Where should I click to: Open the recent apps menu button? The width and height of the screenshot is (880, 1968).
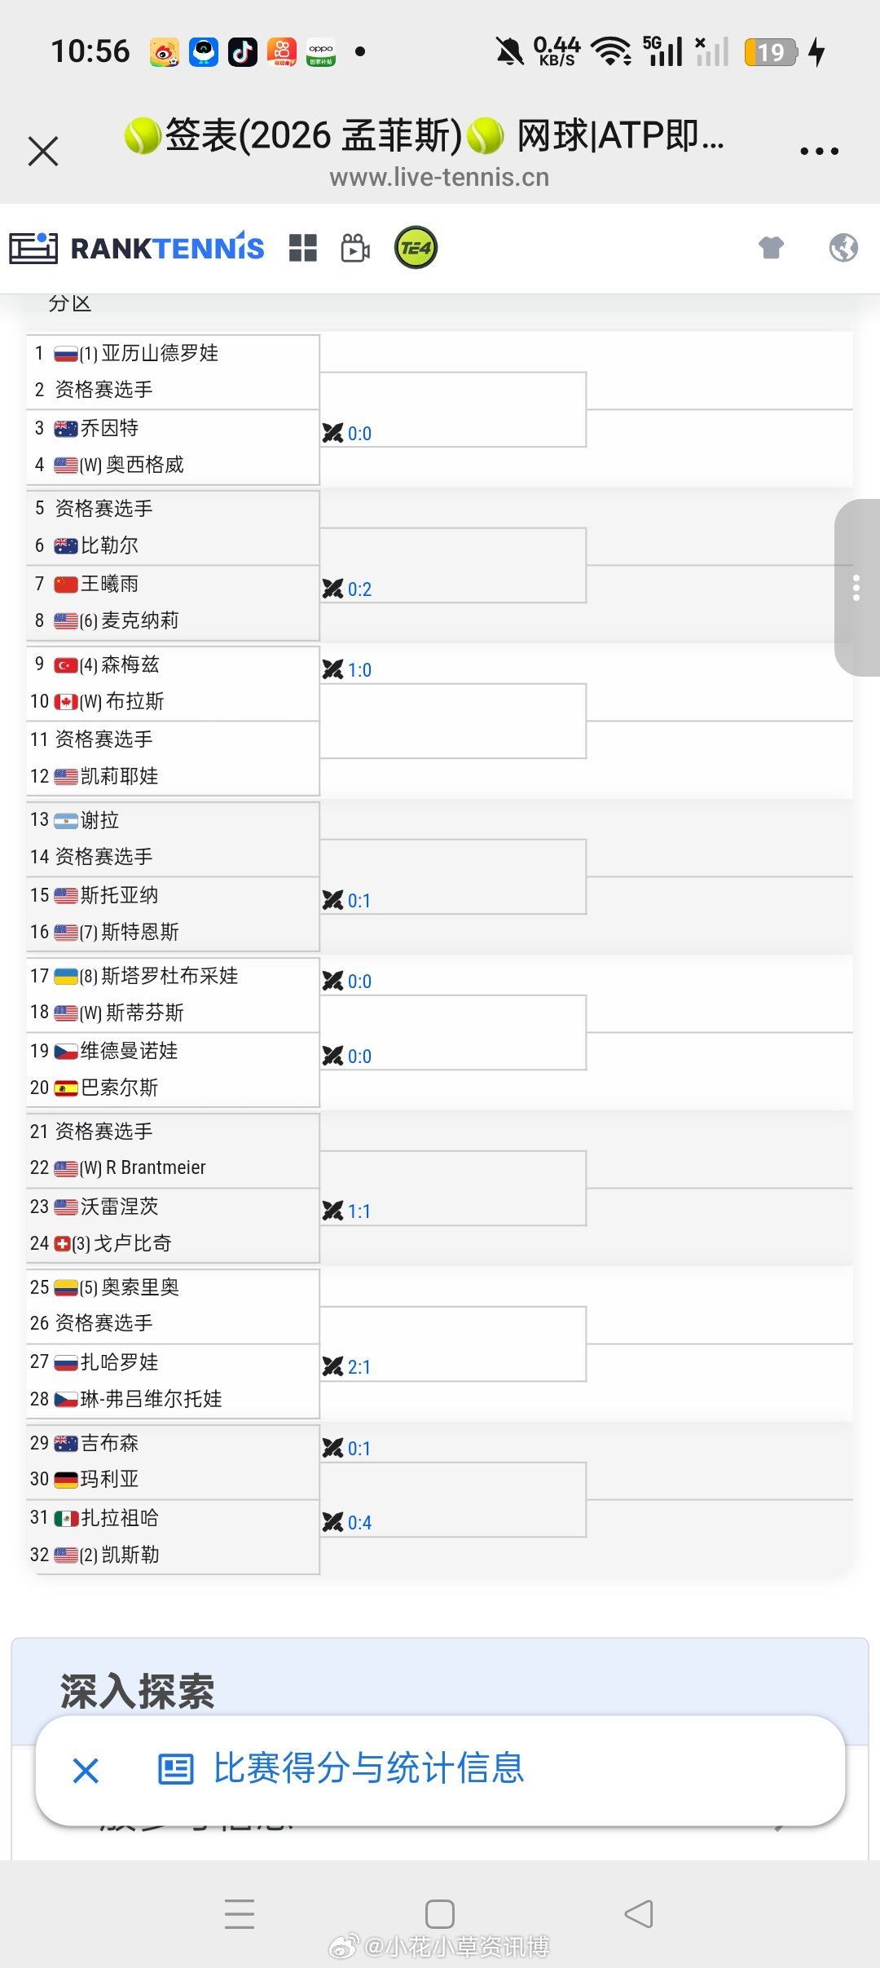pyautogui.click(x=240, y=1913)
